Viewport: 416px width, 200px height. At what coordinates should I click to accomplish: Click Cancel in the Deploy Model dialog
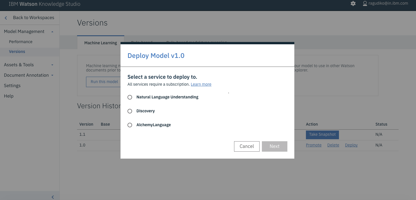[247, 146]
